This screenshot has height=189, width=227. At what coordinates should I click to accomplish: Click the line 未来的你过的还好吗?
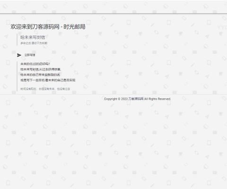(35, 64)
